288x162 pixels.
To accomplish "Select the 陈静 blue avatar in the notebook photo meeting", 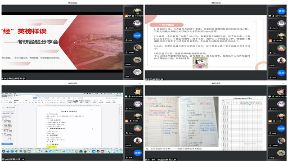I will click(281, 128).
